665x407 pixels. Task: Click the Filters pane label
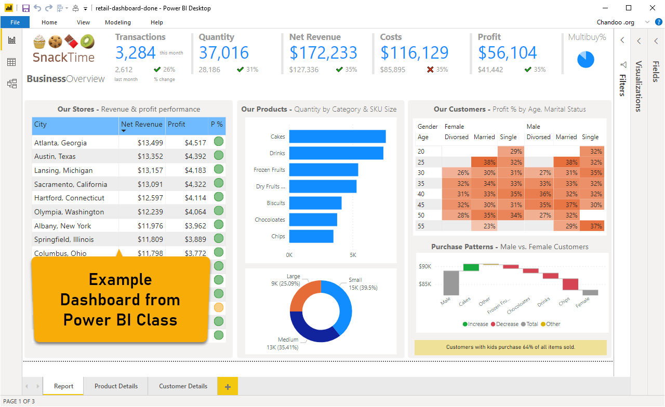[x=622, y=85]
